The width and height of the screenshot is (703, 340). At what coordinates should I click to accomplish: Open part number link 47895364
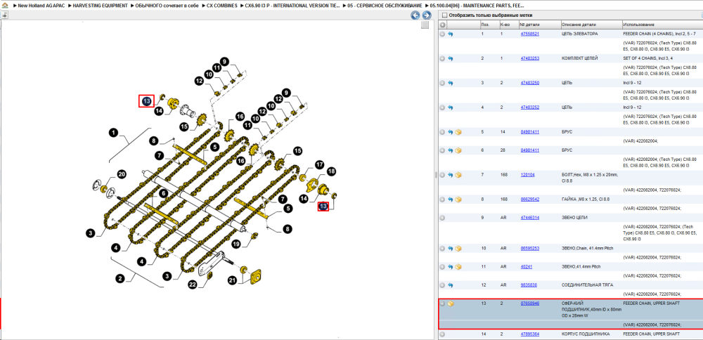coord(529,334)
